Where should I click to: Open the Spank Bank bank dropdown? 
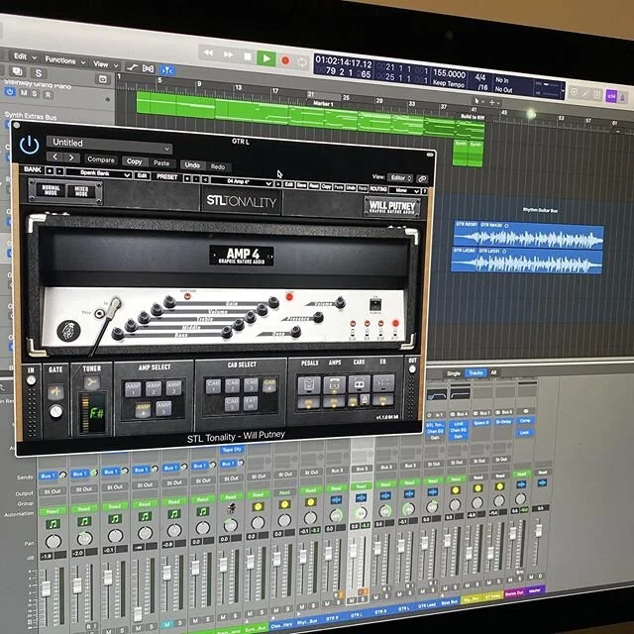98,173
